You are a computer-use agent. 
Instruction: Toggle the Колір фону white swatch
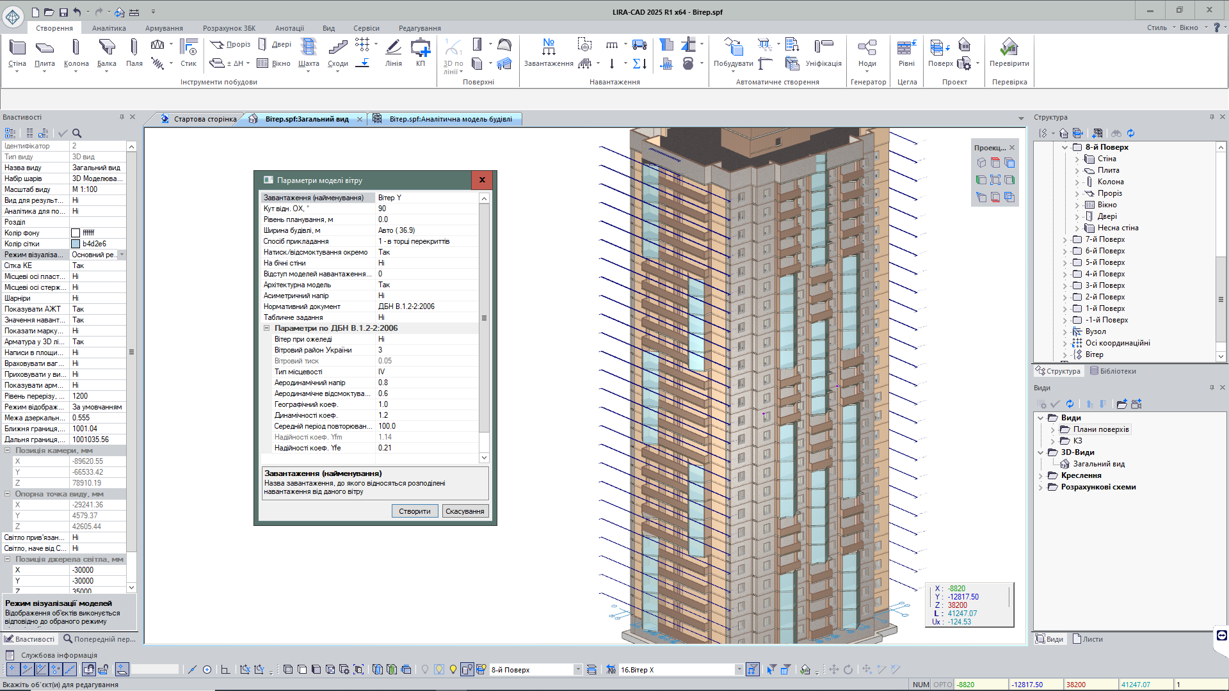tap(76, 233)
